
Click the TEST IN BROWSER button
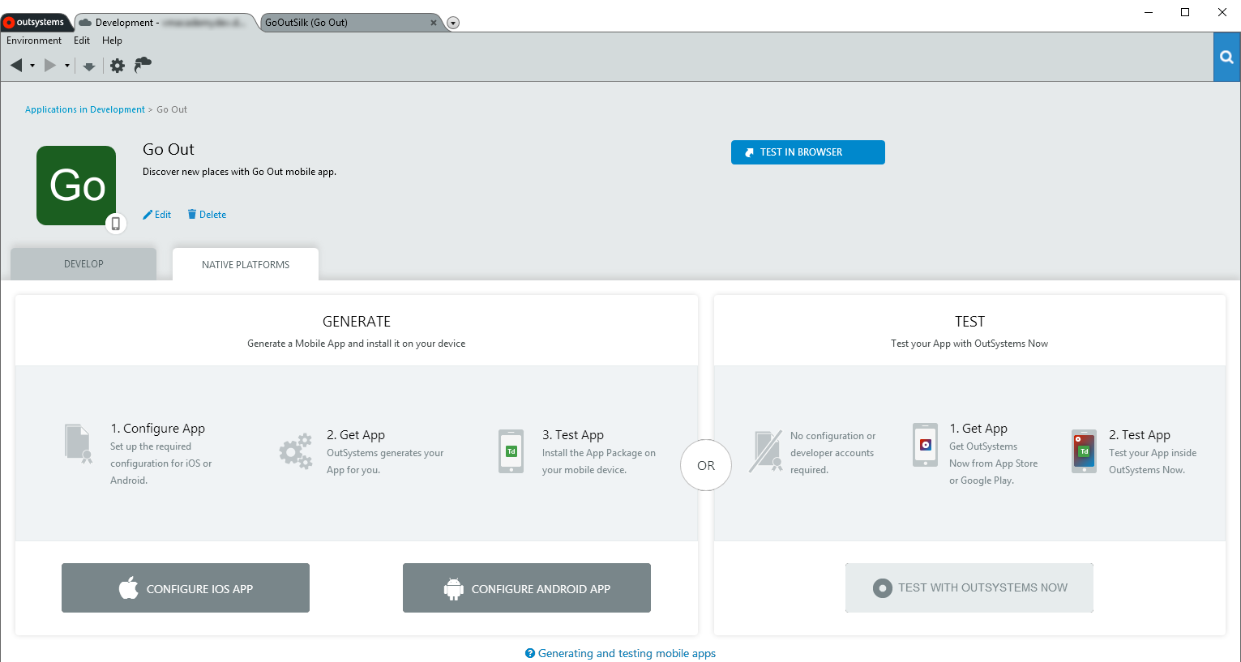[x=807, y=152]
